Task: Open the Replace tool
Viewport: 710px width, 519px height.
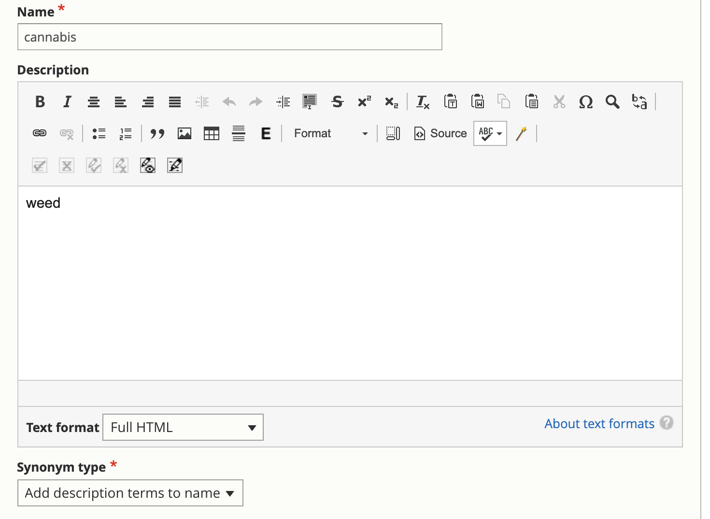Action: click(639, 102)
